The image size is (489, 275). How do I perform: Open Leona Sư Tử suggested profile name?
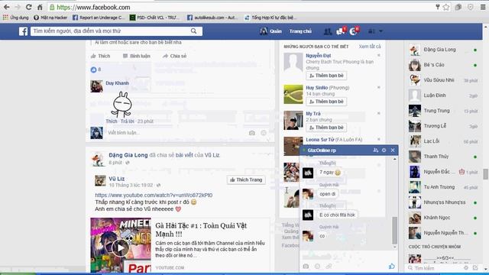320,139
